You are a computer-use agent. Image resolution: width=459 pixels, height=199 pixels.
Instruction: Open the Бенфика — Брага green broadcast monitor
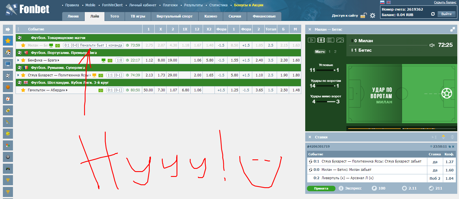pyautogui.click(x=103, y=60)
